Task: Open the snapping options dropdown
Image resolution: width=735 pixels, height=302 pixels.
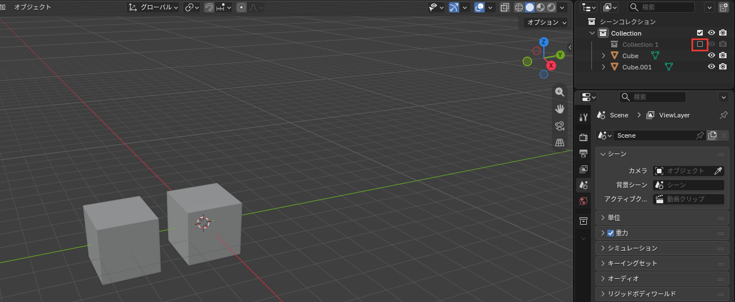Action: pos(223,7)
